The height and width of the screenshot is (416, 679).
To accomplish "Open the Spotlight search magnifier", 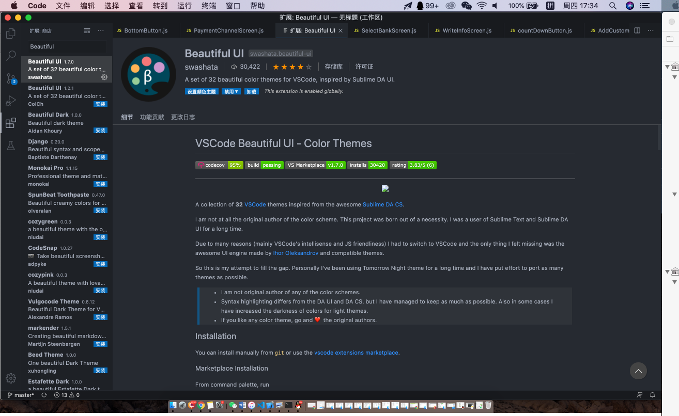I will click(x=613, y=6).
